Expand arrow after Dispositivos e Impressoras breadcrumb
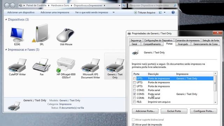 click(105, 6)
